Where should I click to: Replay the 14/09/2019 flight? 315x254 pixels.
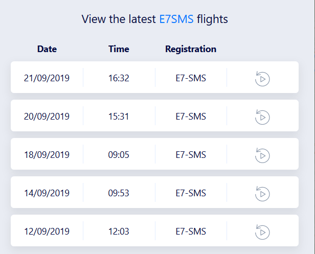[262, 193]
